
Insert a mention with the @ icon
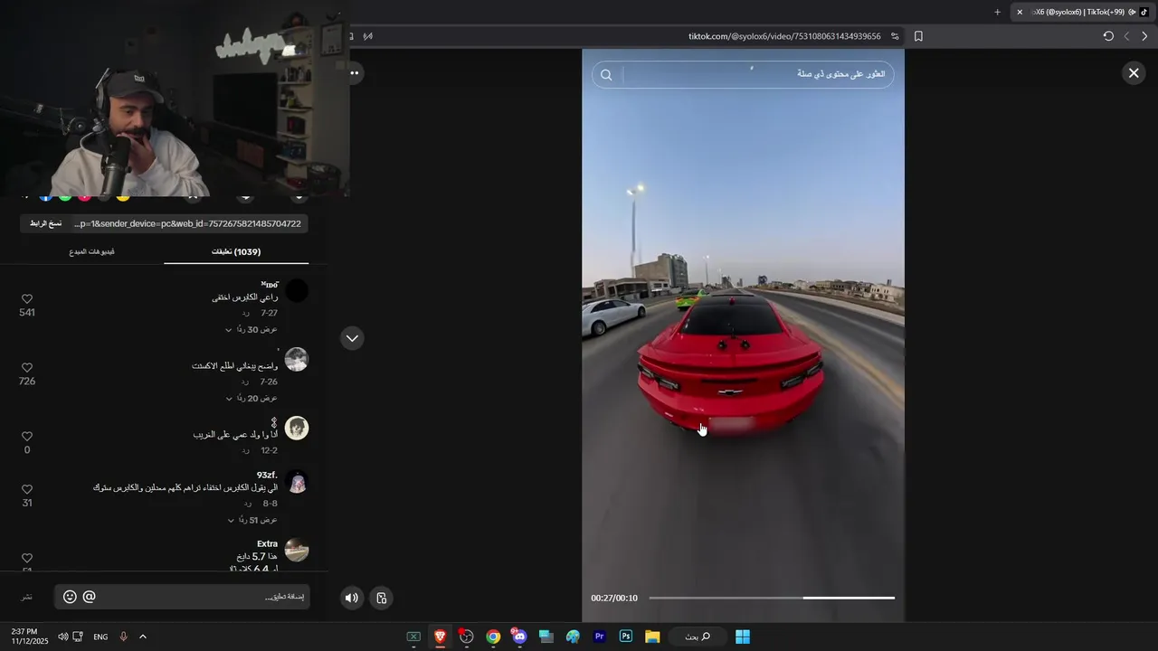click(x=89, y=597)
